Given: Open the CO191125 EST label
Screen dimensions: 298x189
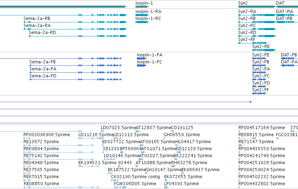Looking at the screenshot, I should coord(182,128).
